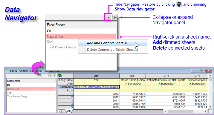Viewport: 214px width, 115px height.
Task: Switch to Oil sheet tab
Action: pyautogui.click(x=69, y=111)
